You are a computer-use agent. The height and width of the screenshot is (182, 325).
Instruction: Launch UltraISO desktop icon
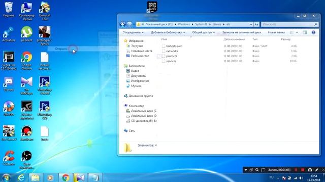pyautogui.click(x=9, y=109)
